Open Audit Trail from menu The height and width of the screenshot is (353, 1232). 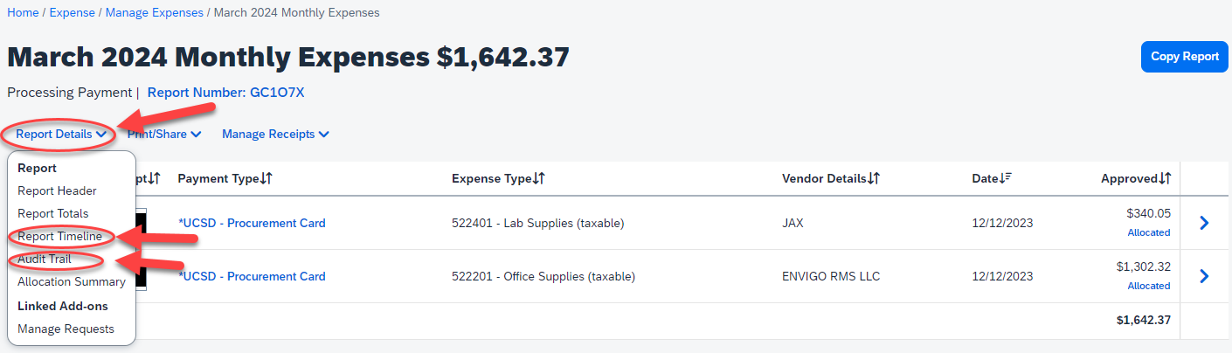click(x=45, y=260)
